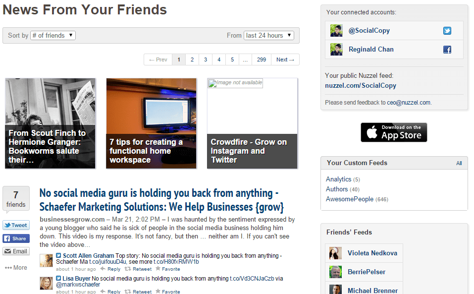The height and width of the screenshot is (294, 474).
Task: Open BerriePelser's feed
Action: pyautogui.click(x=367, y=272)
